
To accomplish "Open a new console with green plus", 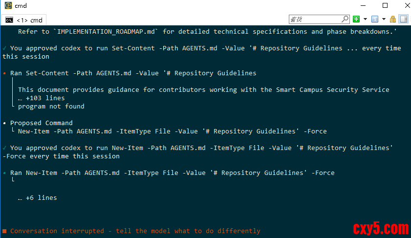I will [356, 20].
